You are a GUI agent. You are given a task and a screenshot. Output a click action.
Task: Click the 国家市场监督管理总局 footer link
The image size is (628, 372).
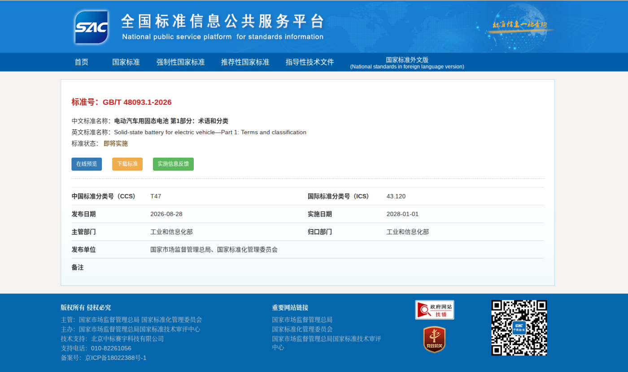302,320
